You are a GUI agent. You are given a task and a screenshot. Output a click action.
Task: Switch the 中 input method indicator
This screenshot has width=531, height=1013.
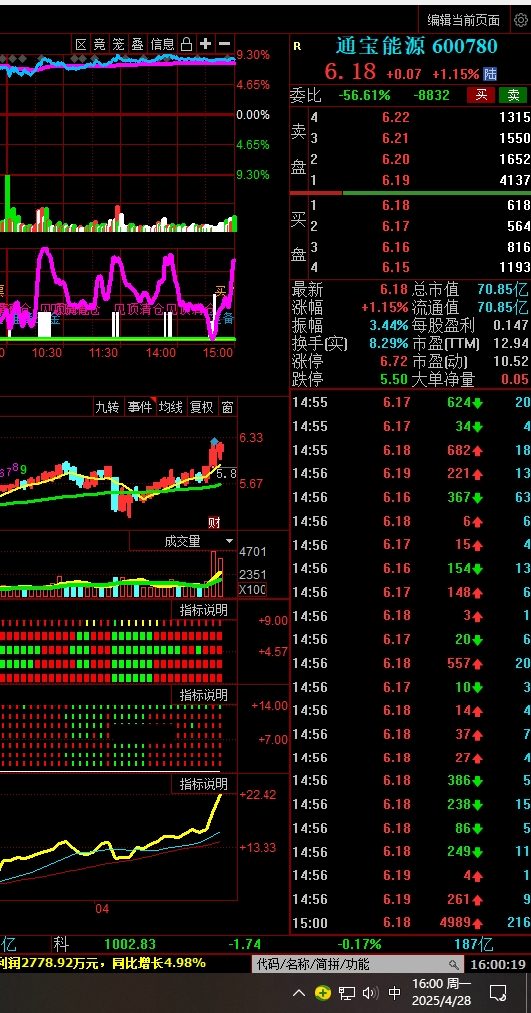click(x=394, y=993)
